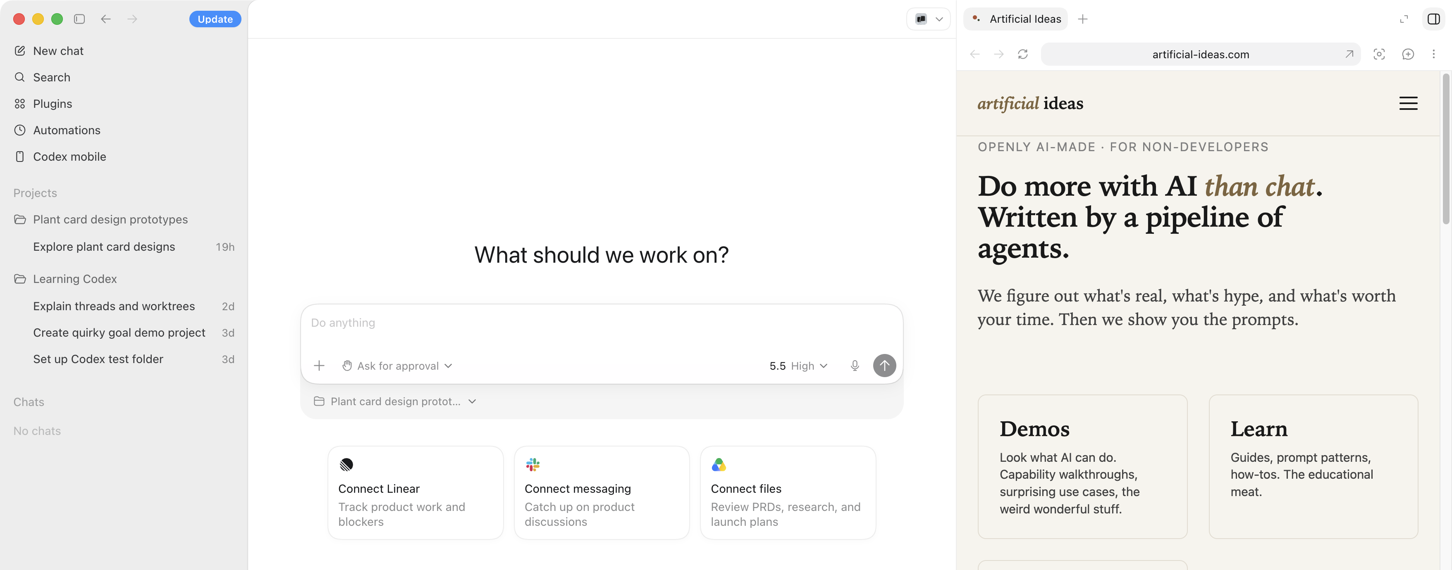Open the page externally with the arrow icon in address bar
This screenshot has width=1452, height=570.
tap(1349, 54)
